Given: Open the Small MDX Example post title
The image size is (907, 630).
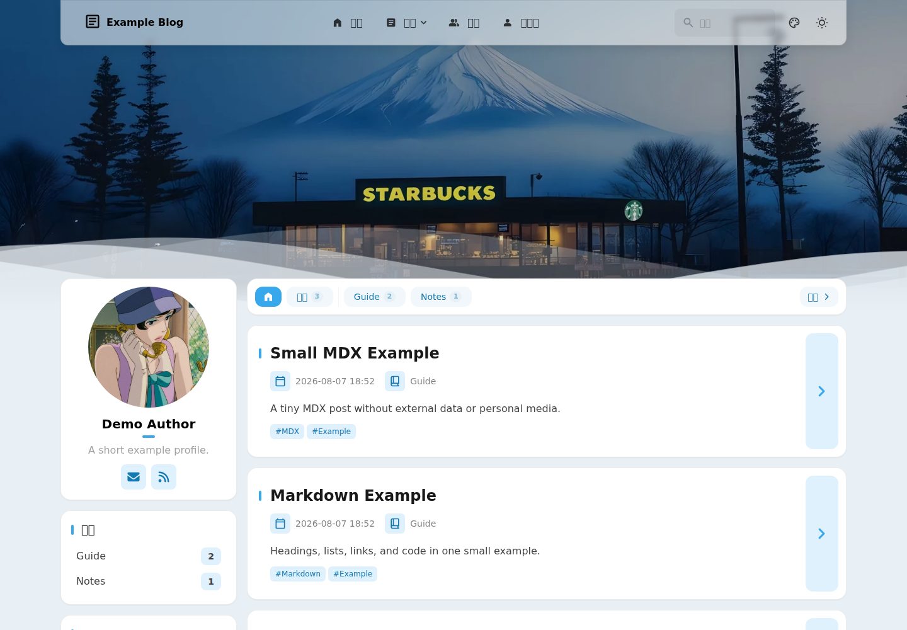Looking at the screenshot, I should 355,353.
